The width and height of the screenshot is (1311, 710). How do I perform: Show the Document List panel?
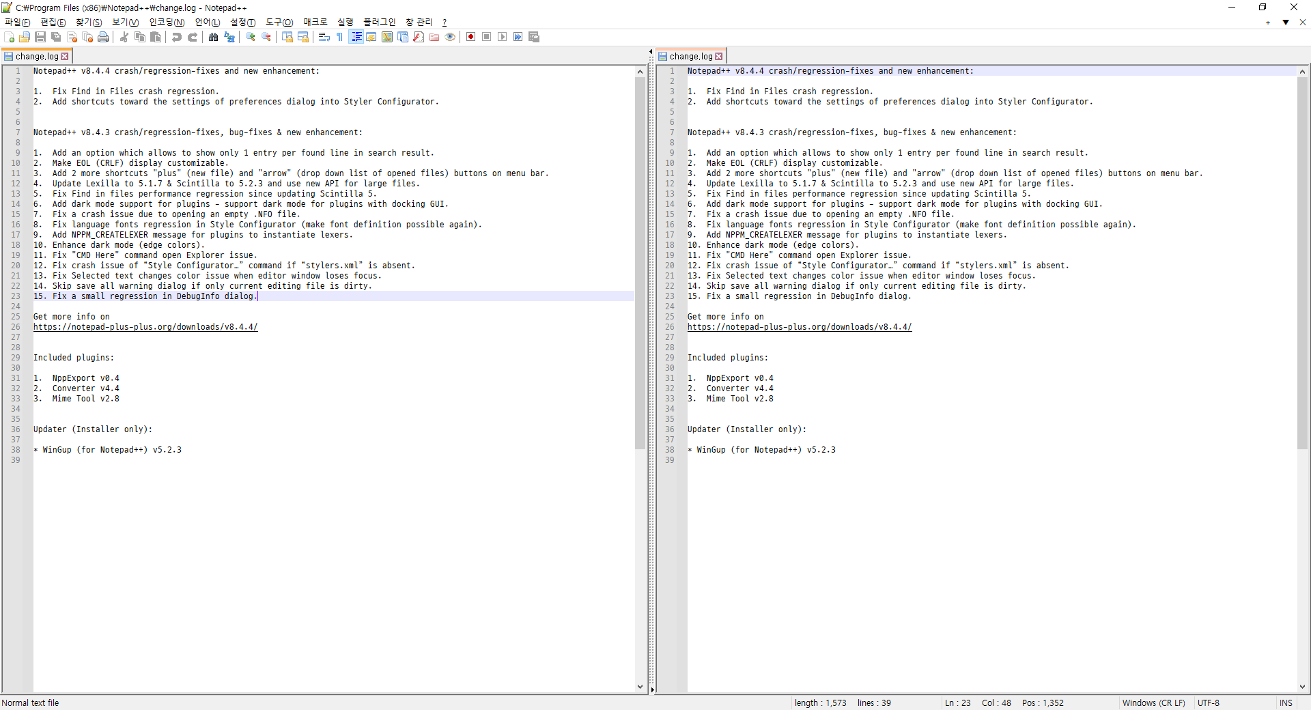point(403,37)
